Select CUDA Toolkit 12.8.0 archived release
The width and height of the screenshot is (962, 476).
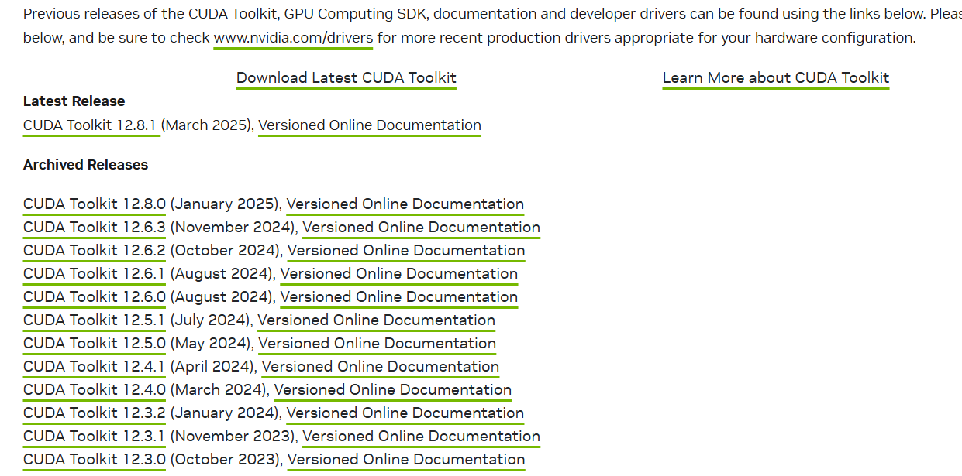(x=95, y=204)
